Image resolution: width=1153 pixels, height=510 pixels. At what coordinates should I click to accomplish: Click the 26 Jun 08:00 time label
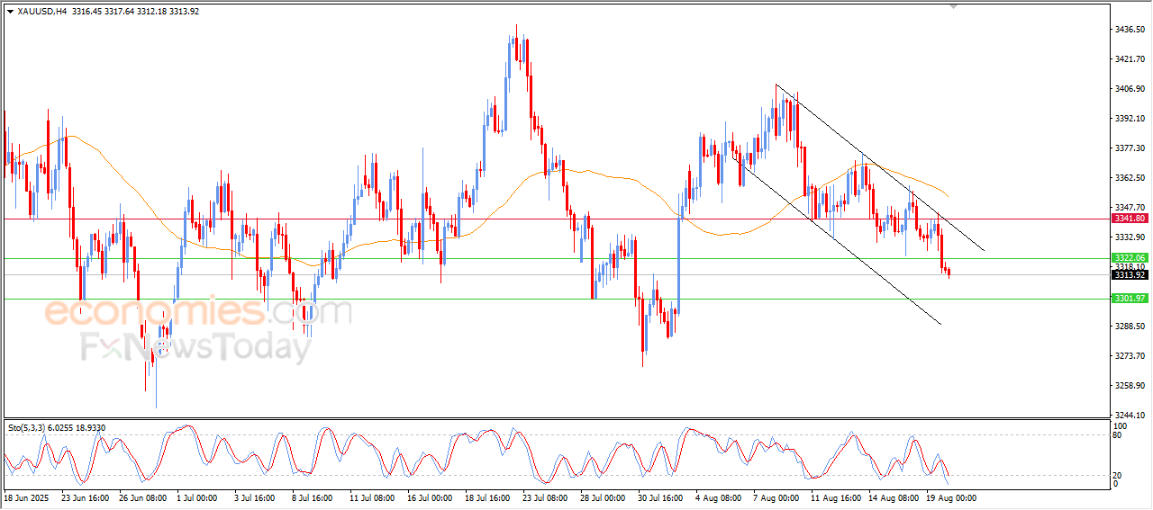pyautogui.click(x=143, y=497)
